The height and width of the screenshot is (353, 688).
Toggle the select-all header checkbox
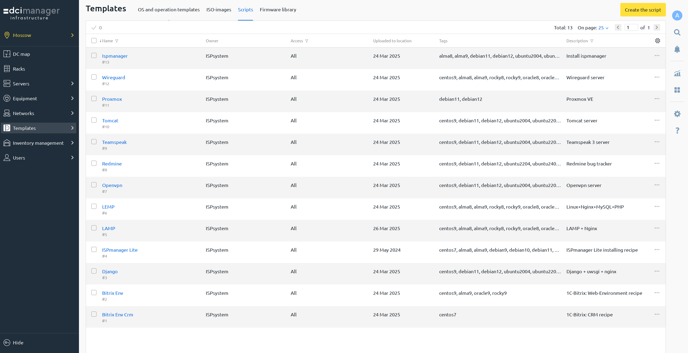94,41
